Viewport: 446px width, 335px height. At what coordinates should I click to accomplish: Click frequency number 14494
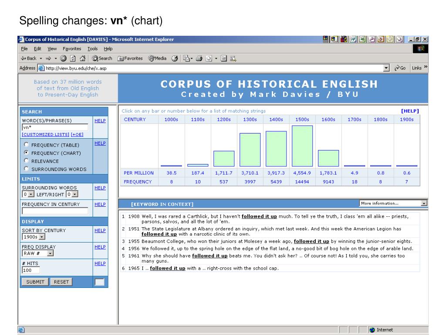point(302,182)
